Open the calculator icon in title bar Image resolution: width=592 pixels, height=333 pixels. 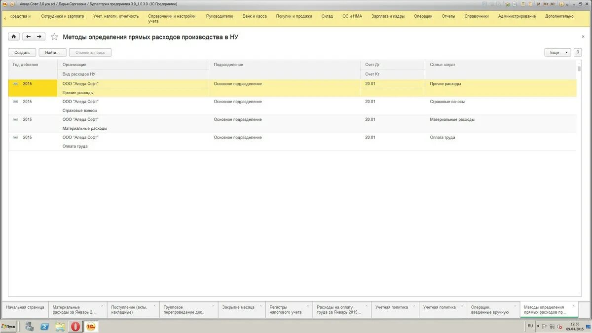[522, 4]
